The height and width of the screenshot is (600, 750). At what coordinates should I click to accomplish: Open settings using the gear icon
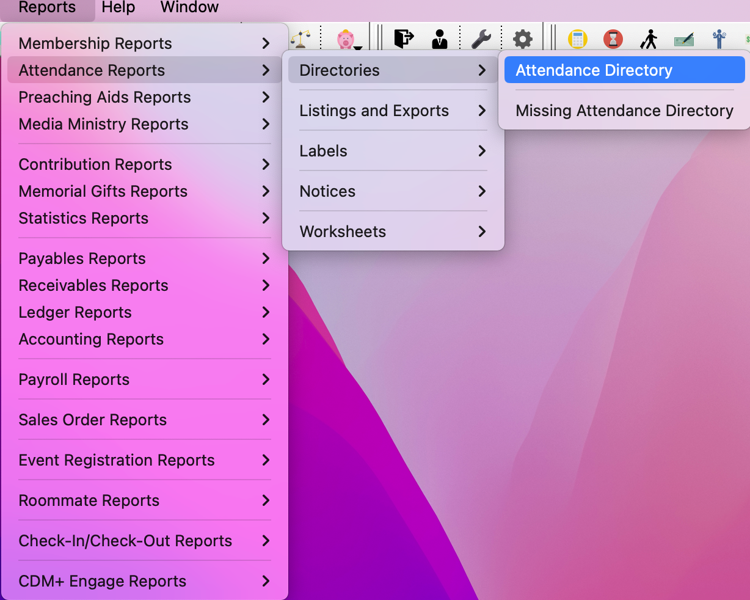[522, 38]
